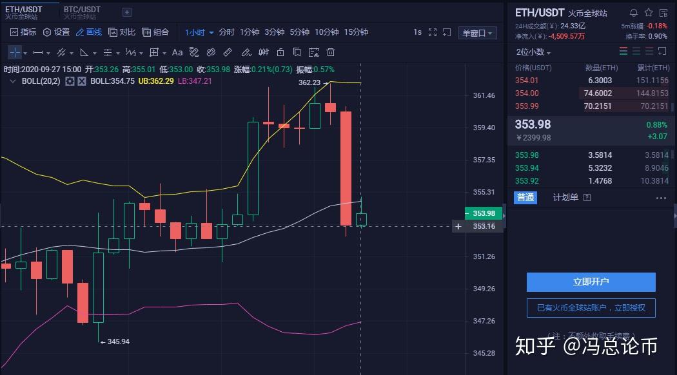Click the candlestick pattern icon in toolbar
Screen dimensions: 677x375
pos(263,53)
